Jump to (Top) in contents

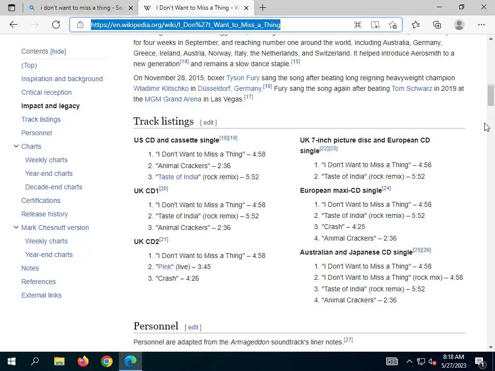(29, 65)
